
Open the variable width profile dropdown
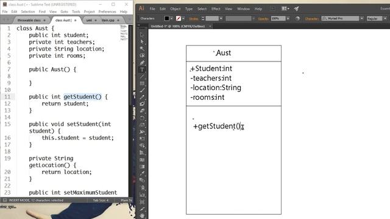tap(253, 18)
